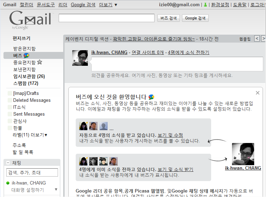Click 대화명 설정하기 status text
This screenshot has width=266, height=197.
tap(28, 190)
